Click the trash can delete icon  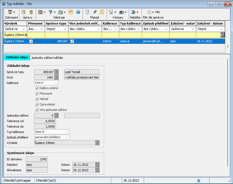31,12
